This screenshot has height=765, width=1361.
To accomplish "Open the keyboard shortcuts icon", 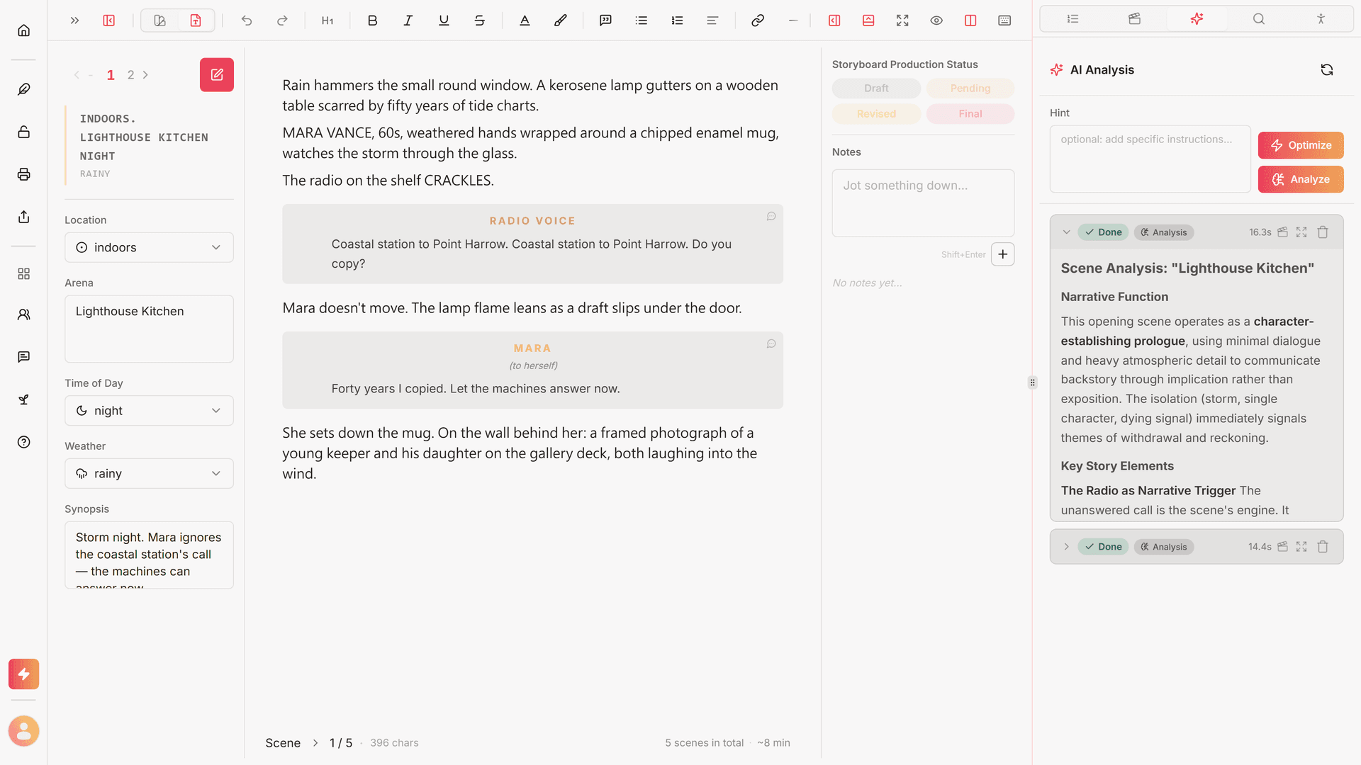I will coord(1004,21).
